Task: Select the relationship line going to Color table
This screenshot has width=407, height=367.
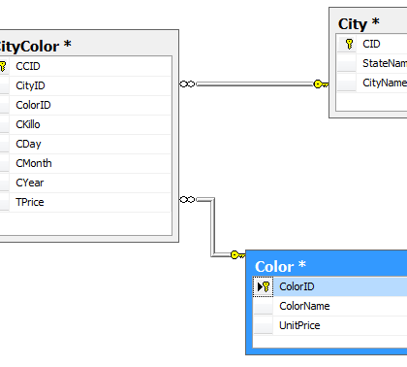Action: pyautogui.click(x=212, y=227)
